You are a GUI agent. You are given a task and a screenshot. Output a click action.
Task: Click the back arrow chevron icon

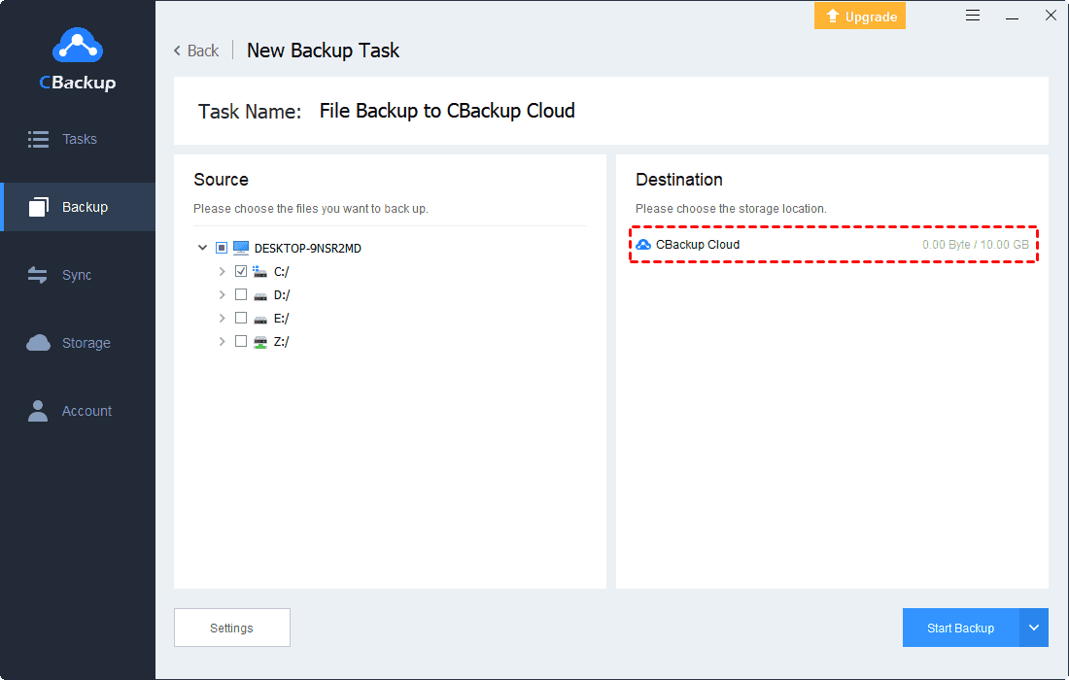click(177, 51)
